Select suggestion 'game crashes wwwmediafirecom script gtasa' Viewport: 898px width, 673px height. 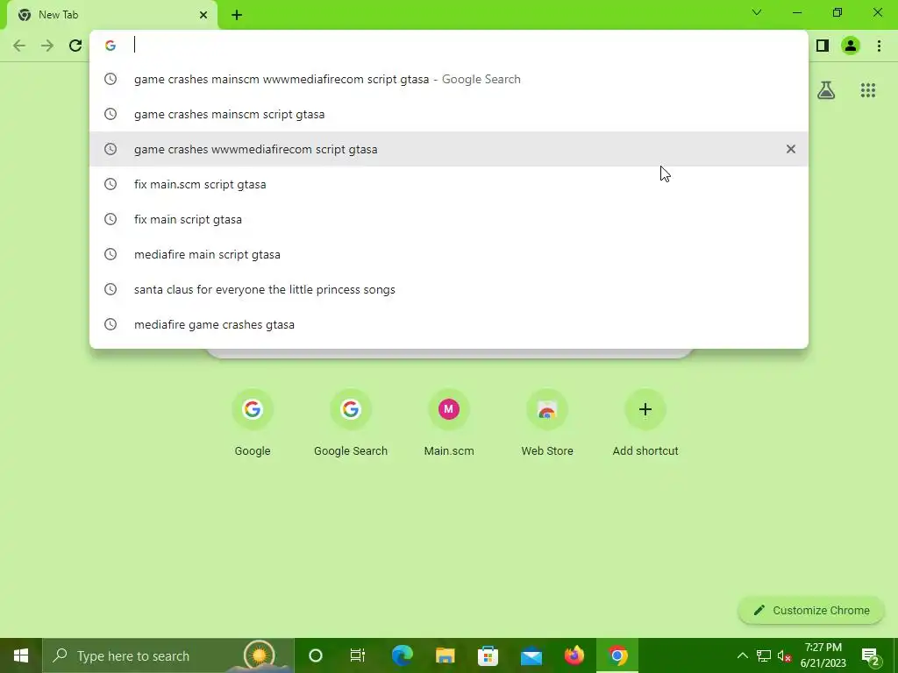tap(448, 149)
